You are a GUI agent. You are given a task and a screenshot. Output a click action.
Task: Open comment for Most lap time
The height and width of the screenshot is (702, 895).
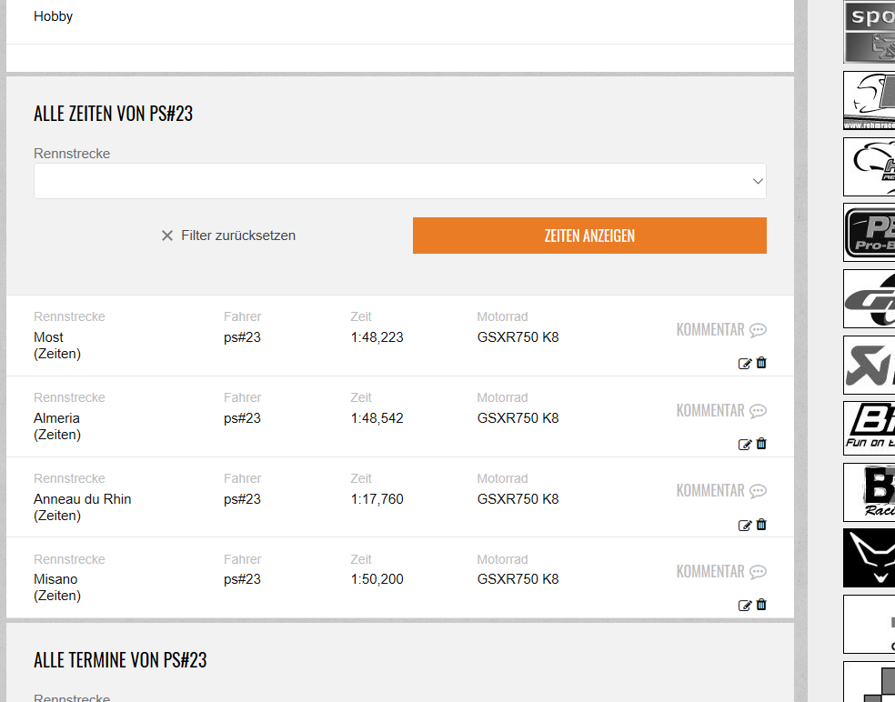pyautogui.click(x=720, y=330)
